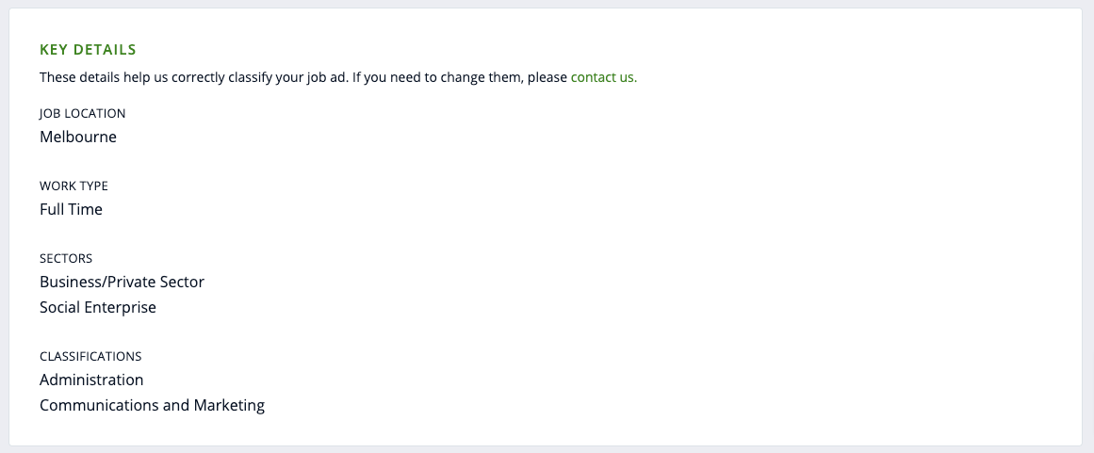Click the KEY DETAILS heading
This screenshot has height=453, width=1094.
point(88,49)
